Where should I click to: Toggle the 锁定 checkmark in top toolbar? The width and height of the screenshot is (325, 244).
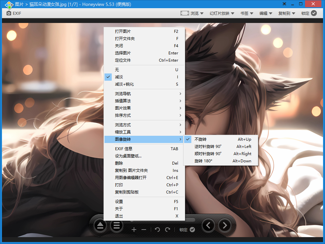tap(314, 13)
